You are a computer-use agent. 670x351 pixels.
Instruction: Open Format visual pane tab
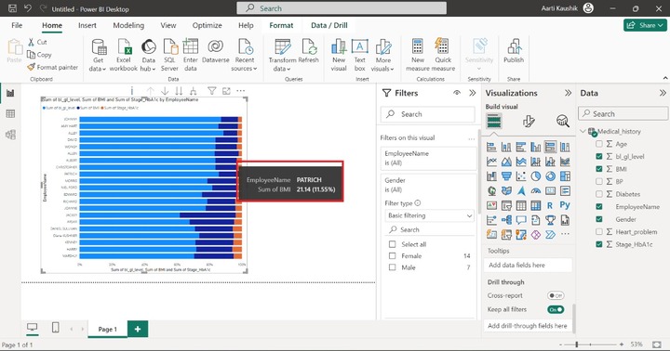[x=529, y=121]
